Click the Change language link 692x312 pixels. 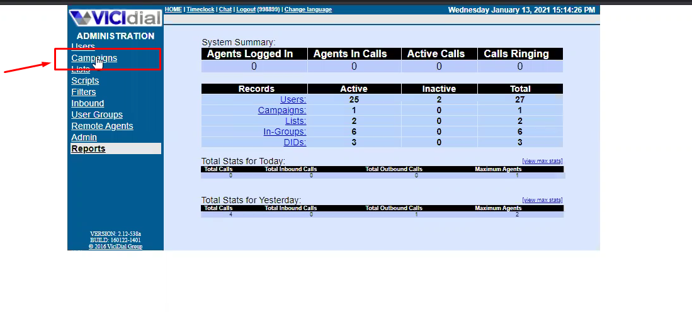point(308,9)
